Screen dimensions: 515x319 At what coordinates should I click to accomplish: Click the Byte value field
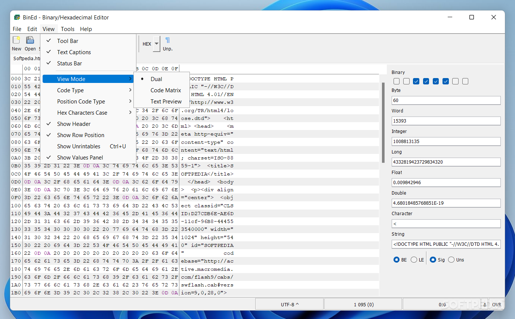(446, 100)
